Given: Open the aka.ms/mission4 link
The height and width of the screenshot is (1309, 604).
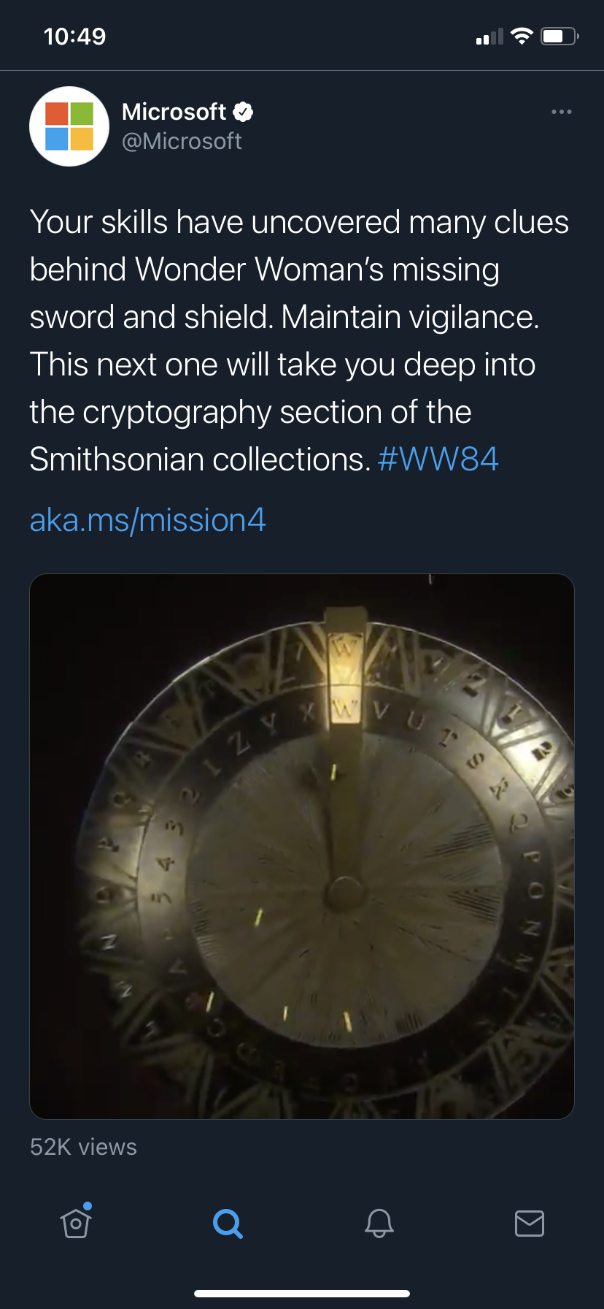Looking at the screenshot, I should click(x=148, y=520).
